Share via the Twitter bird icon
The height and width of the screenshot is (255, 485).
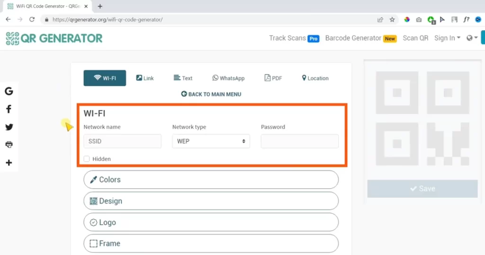(9, 127)
